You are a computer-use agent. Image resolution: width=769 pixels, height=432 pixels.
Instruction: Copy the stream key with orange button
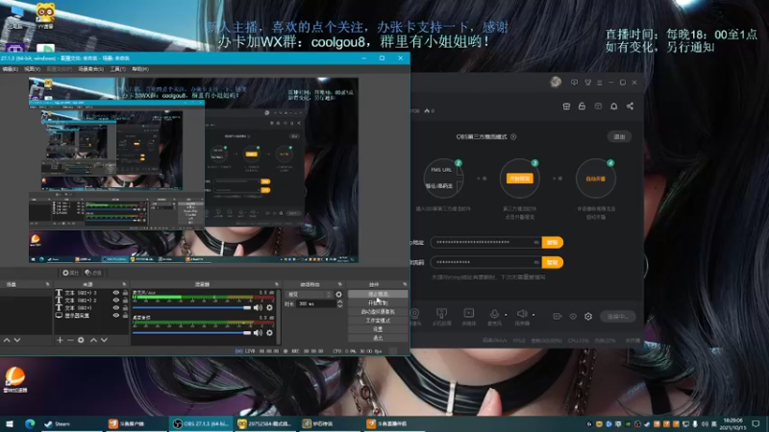[x=552, y=262]
